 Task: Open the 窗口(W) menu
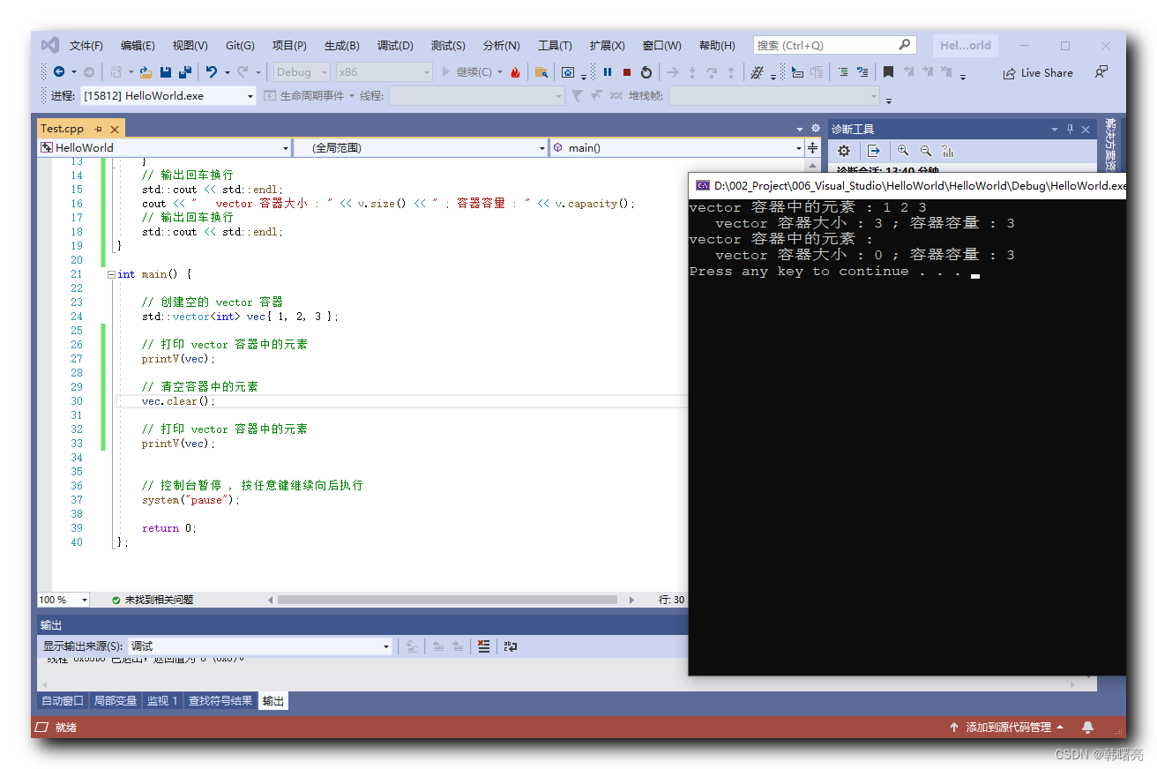(661, 46)
